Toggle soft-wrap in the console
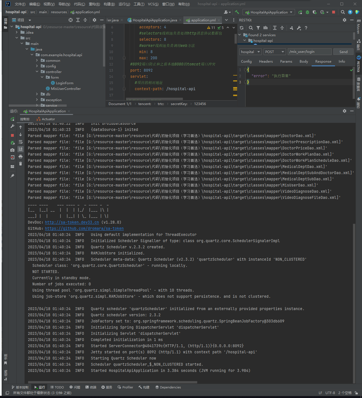This screenshot has width=362, height=398. pos(21,142)
